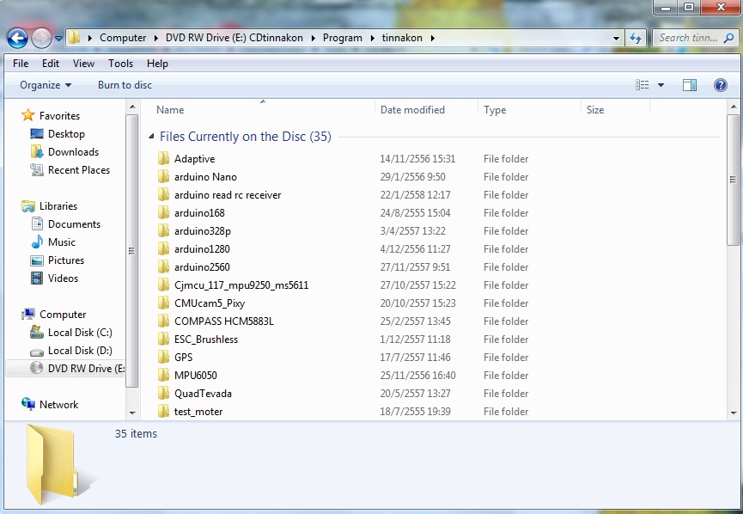The image size is (743, 514).
Task: Toggle the preview pane icon
Action: [x=690, y=85]
